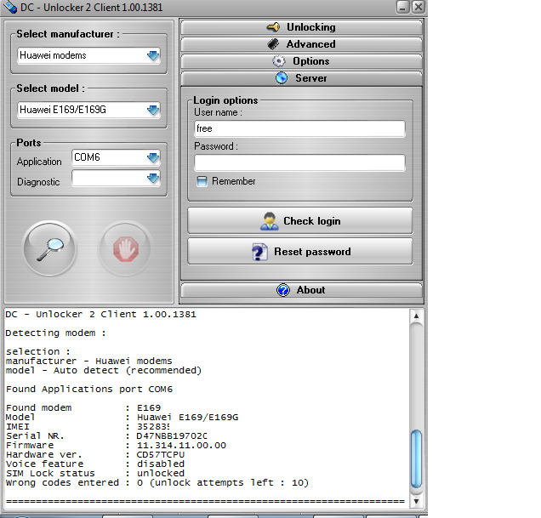
Task: Click the User name input field
Action: (299, 128)
